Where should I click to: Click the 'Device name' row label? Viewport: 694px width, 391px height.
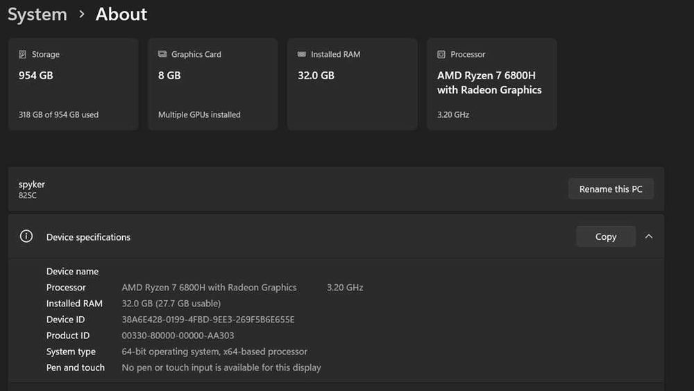tap(73, 272)
